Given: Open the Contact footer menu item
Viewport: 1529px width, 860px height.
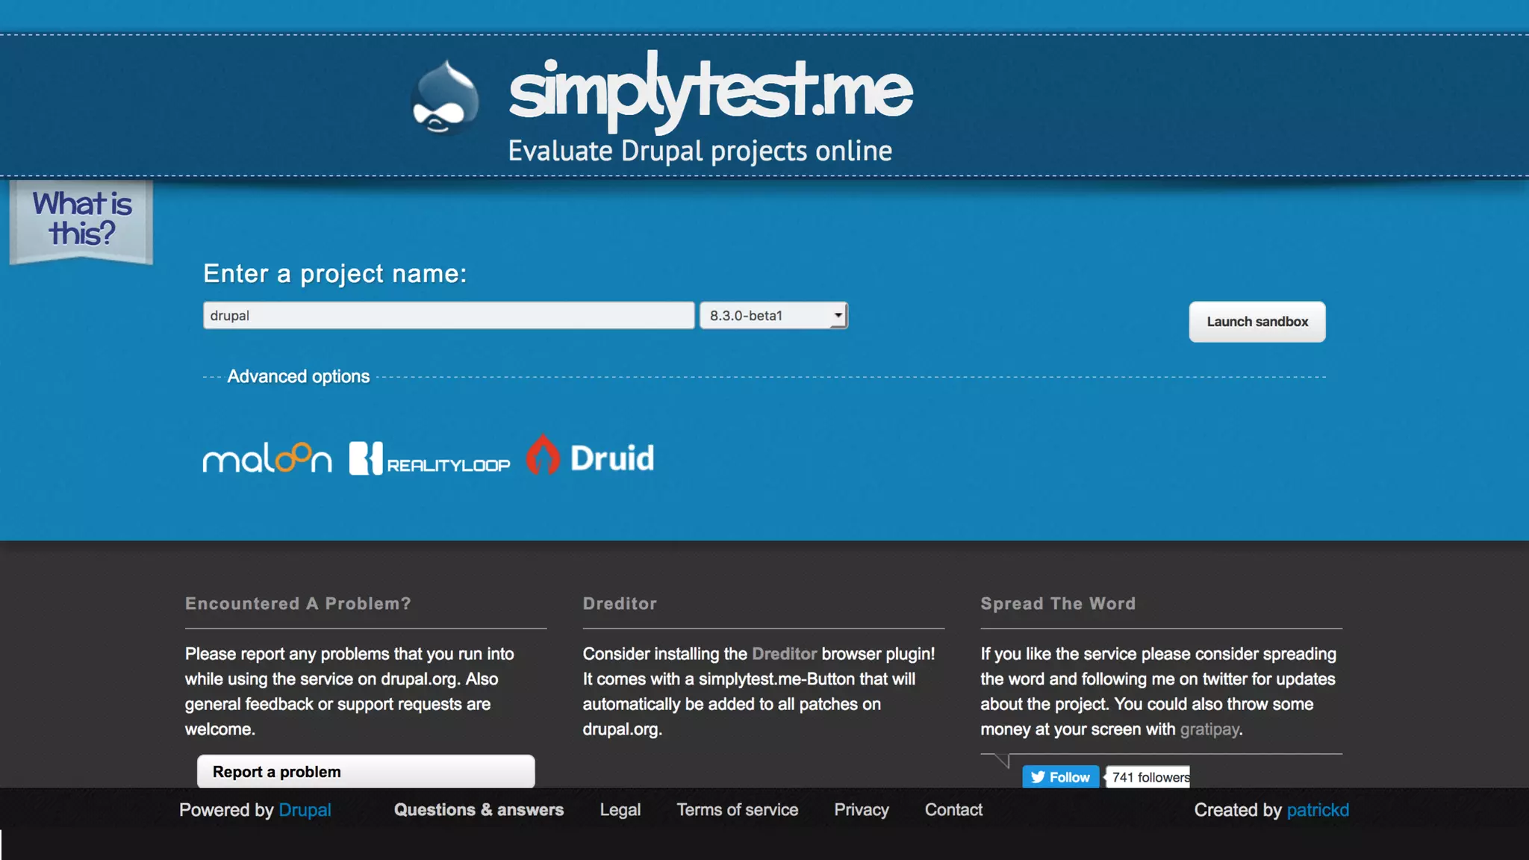Looking at the screenshot, I should pyautogui.click(x=953, y=810).
